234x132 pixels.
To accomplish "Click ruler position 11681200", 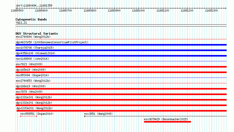I will point(187,10).
